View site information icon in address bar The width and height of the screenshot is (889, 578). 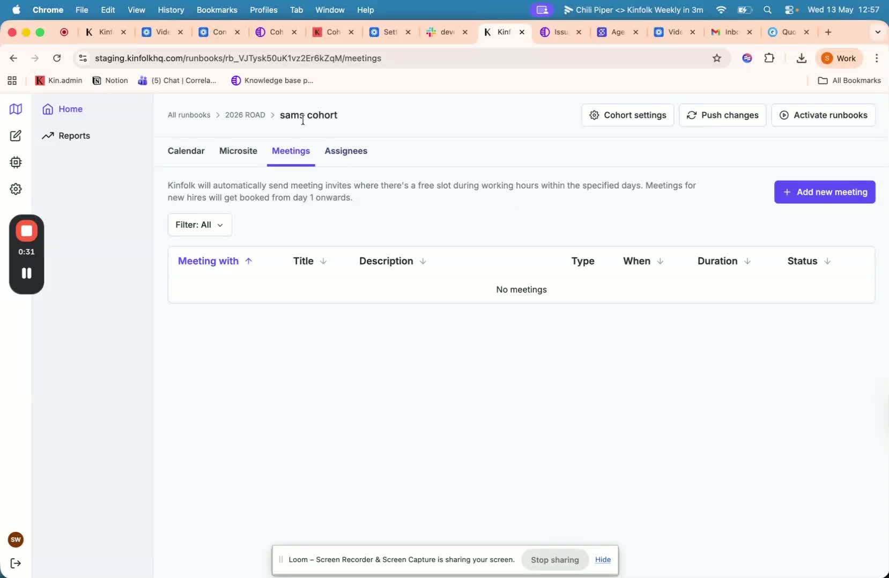pos(83,58)
